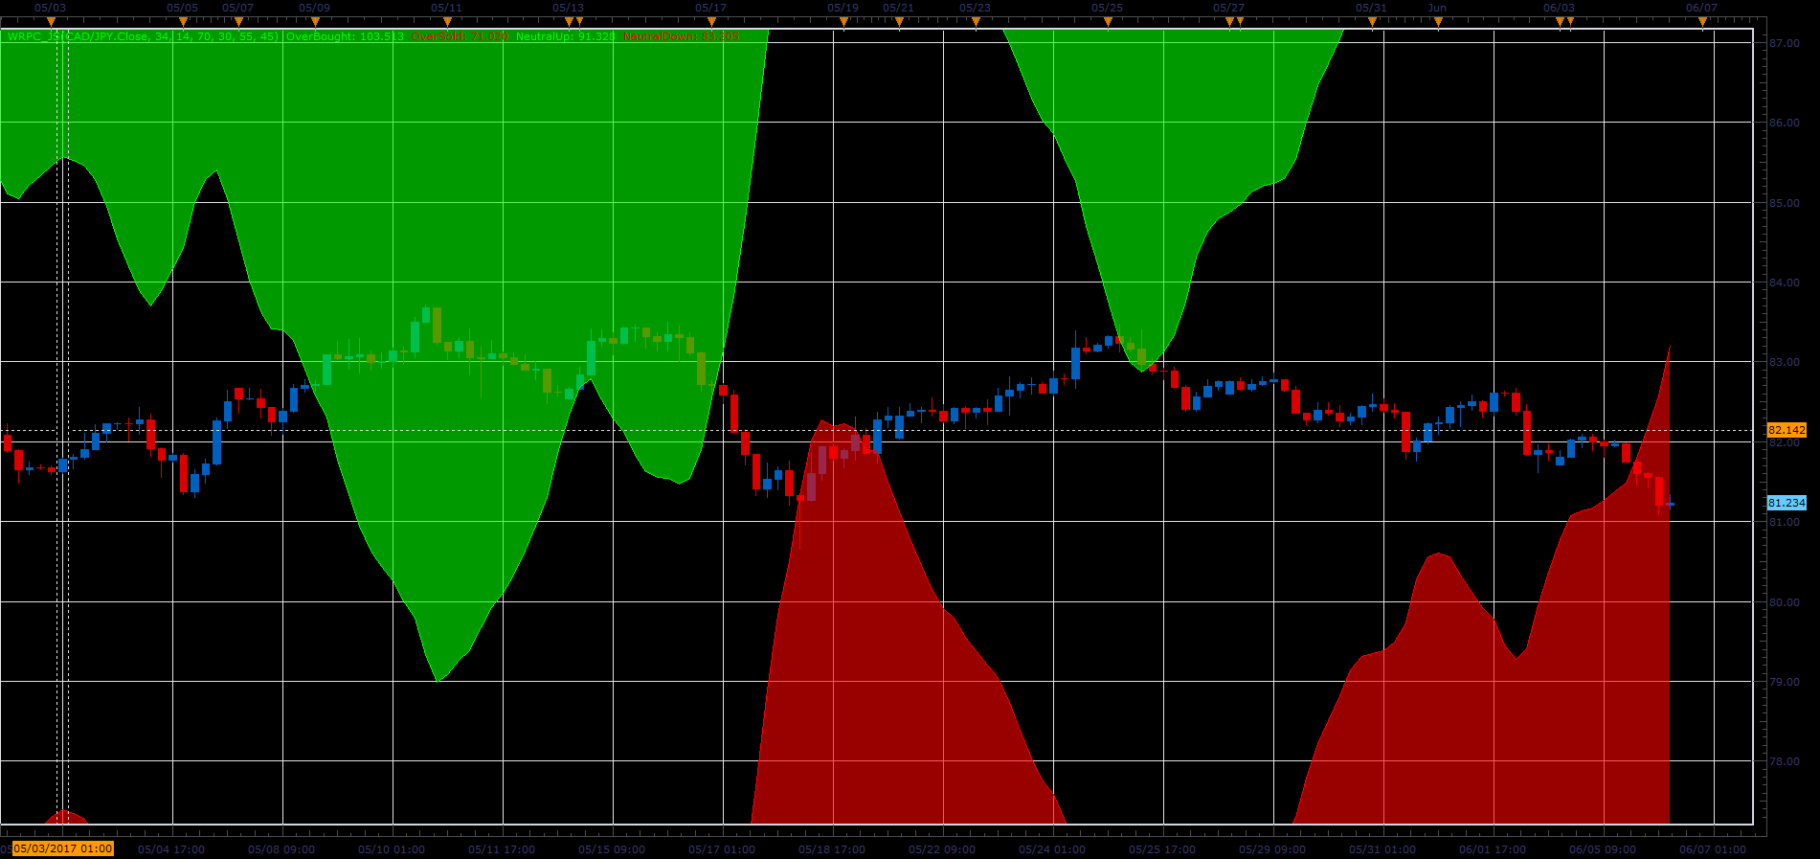Click the NeutralDown: 83.205 legend value
Viewport: 1820px width, 859px height.
tap(681, 36)
